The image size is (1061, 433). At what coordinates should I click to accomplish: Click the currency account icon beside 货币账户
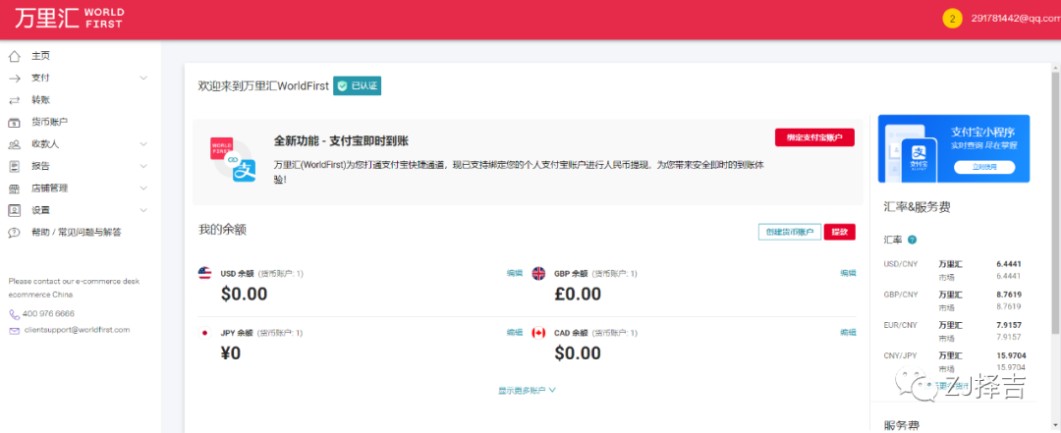14,123
